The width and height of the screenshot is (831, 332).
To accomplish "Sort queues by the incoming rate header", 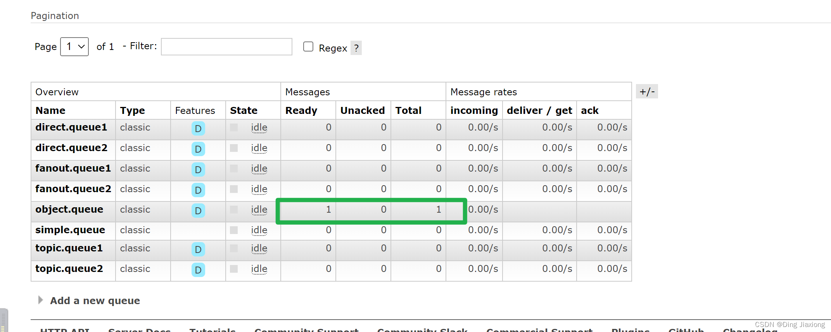I will pyautogui.click(x=474, y=110).
